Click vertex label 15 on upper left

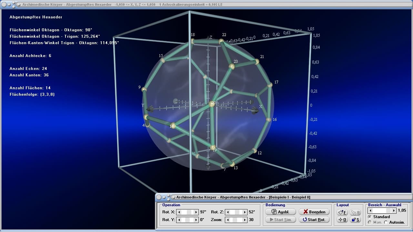161,56
